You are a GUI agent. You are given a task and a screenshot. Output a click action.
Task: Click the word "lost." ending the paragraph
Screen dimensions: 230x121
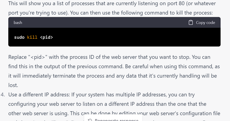click(13, 85)
